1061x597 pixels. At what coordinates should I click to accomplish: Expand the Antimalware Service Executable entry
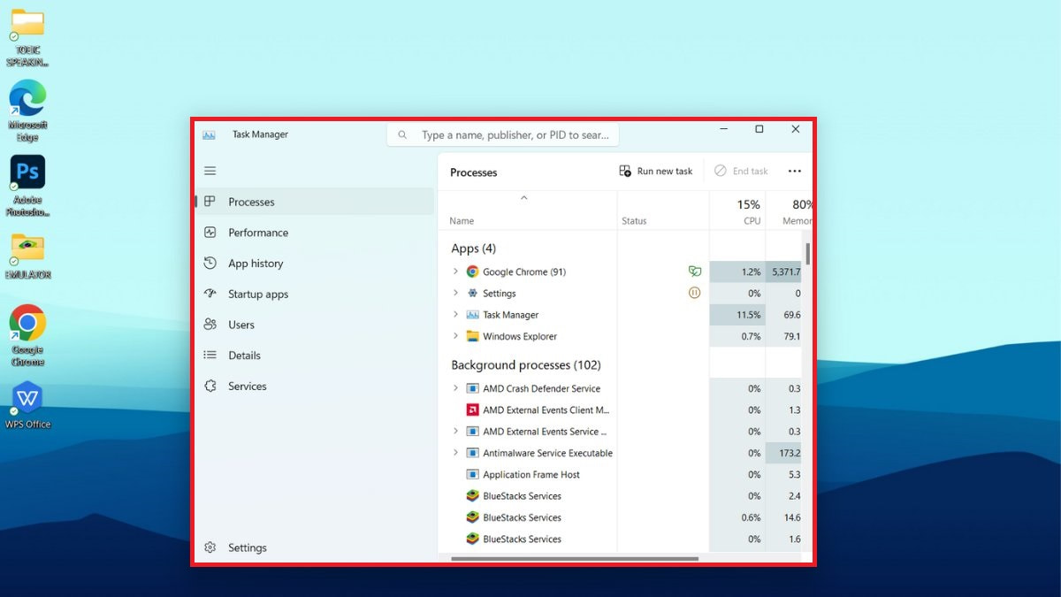455,453
